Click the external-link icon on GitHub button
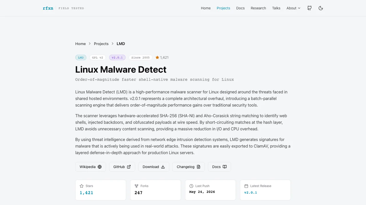 coord(129,167)
